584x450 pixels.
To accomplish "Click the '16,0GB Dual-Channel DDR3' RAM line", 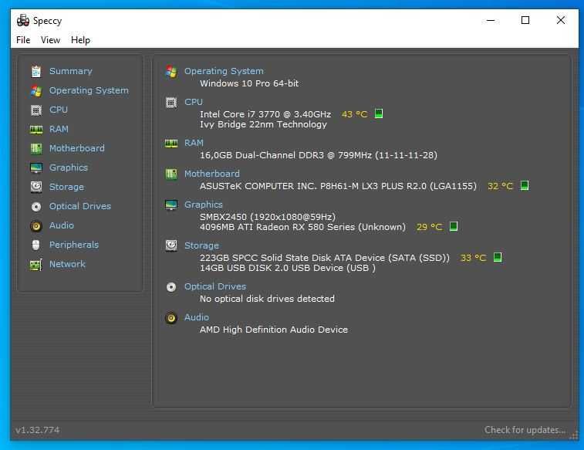I will tap(319, 155).
